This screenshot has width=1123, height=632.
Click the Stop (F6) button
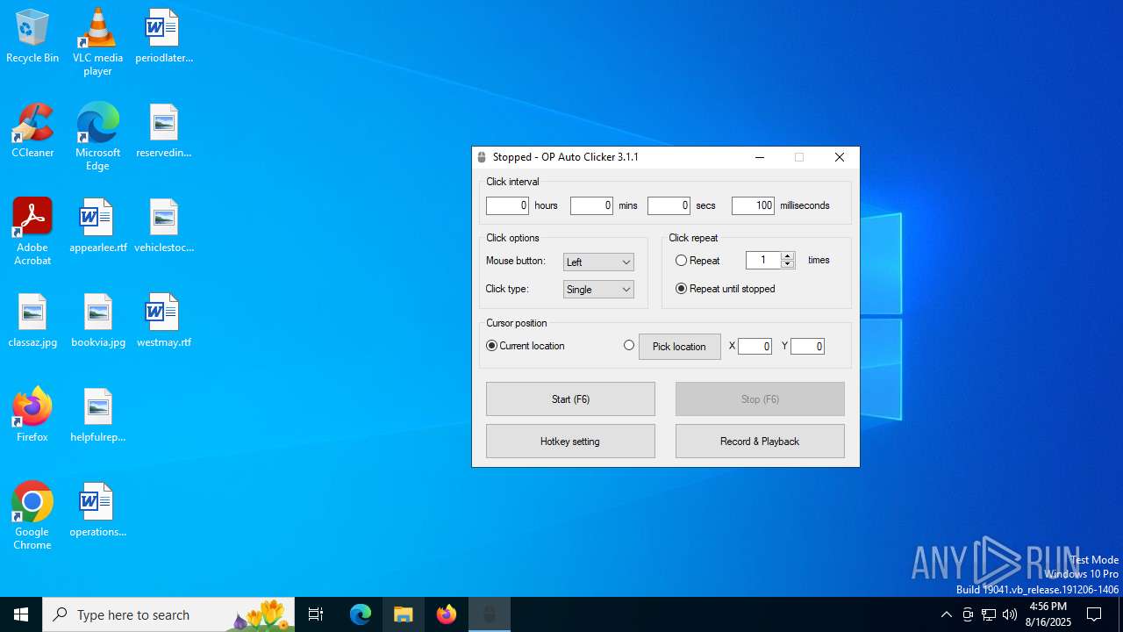[x=760, y=399]
